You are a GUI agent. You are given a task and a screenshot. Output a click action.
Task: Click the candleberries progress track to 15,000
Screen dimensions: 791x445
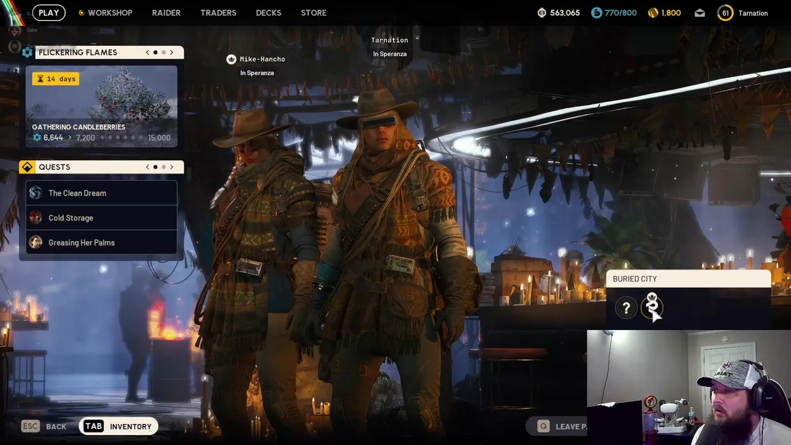[121, 138]
